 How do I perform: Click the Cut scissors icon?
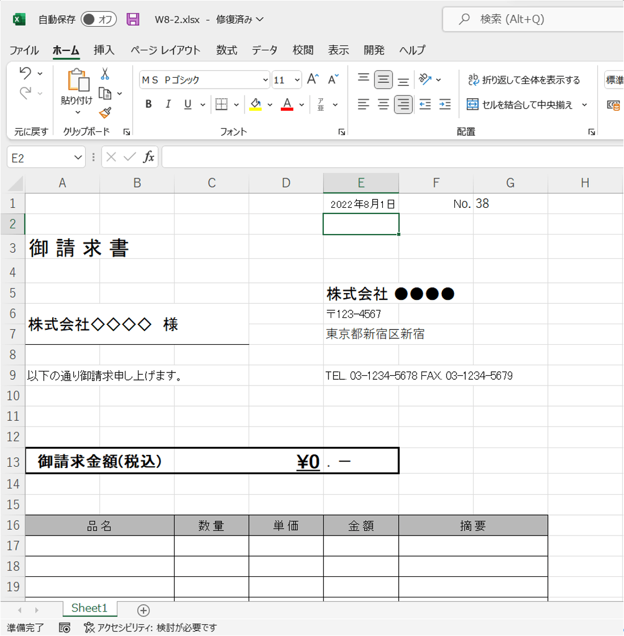[105, 74]
